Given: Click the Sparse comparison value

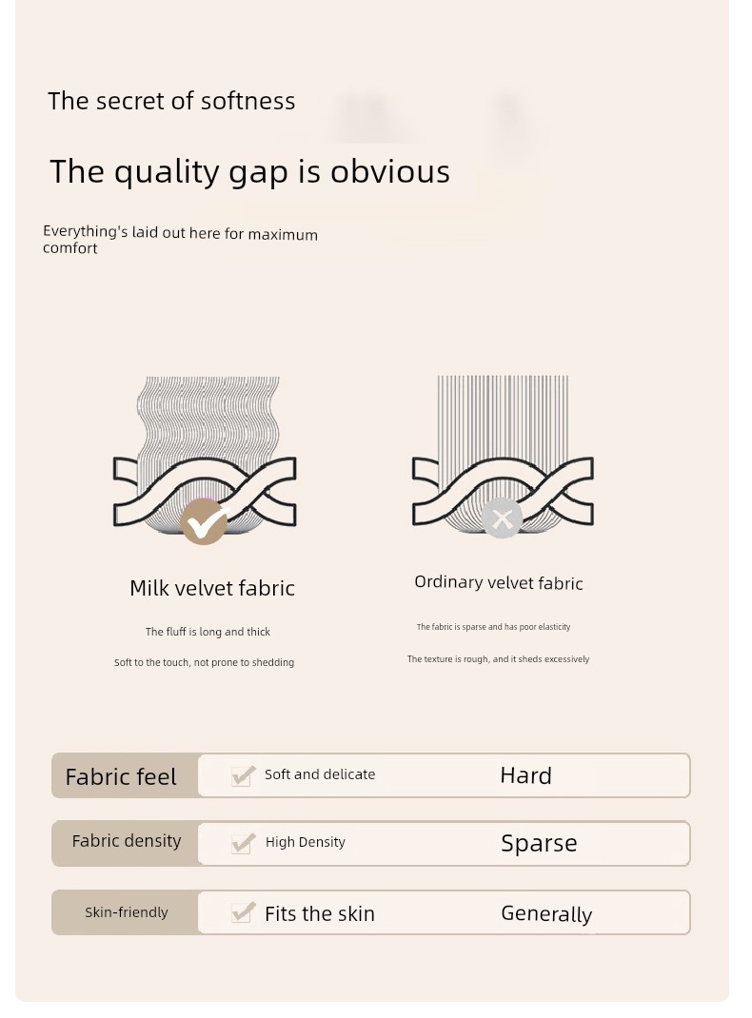Looking at the screenshot, I should click(539, 844).
